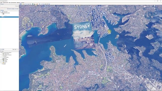Screen dimensions: 162x91
Task: Click the Roads layer icon
Action: [3, 58]
